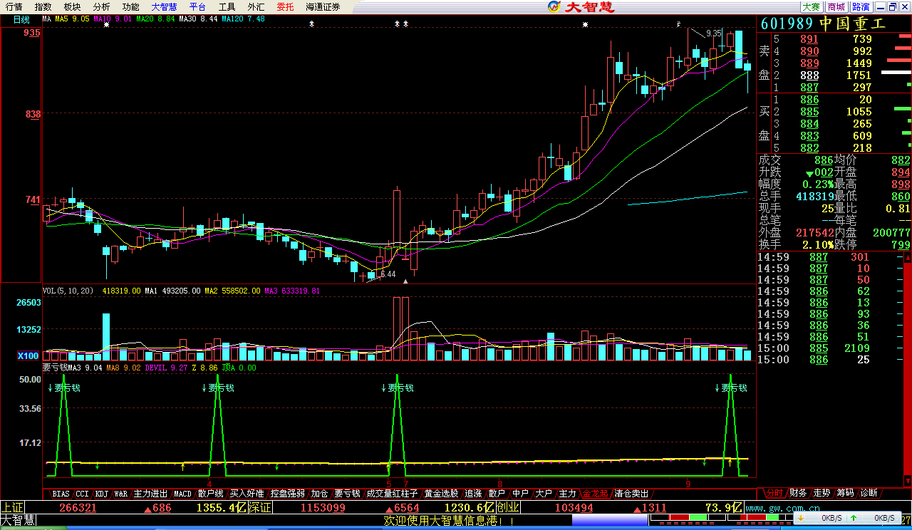Click the 日线 period label
Screen dimensions: 912x530
coord(21,19)
